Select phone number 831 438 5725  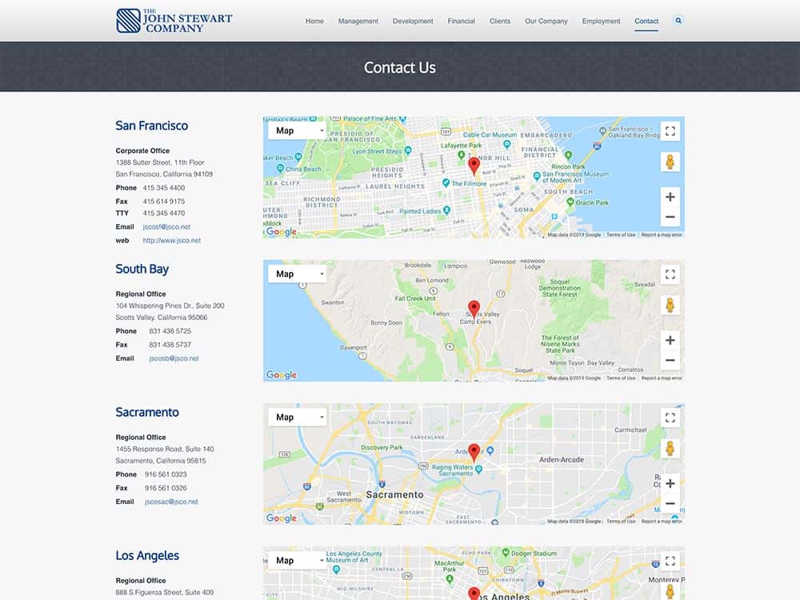pos(170,331)
